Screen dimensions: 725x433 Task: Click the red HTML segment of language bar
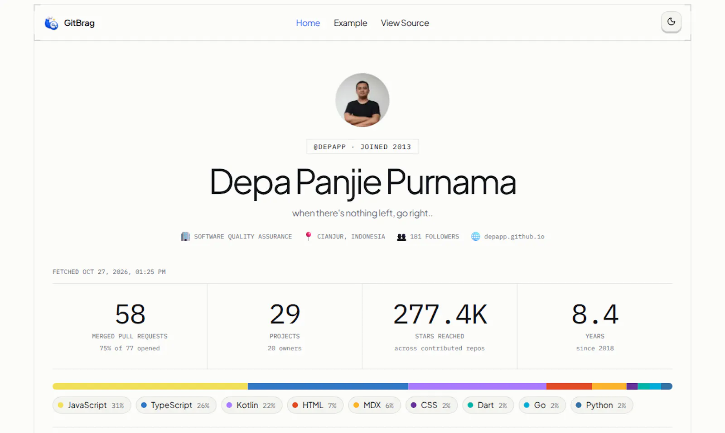[569, 386]
